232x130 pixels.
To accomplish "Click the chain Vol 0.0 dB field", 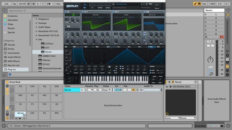I will (118, 90).
